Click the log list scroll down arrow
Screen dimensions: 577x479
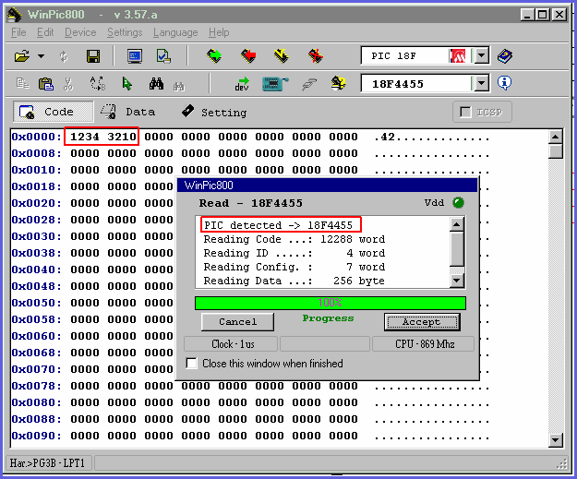[457, 281]
